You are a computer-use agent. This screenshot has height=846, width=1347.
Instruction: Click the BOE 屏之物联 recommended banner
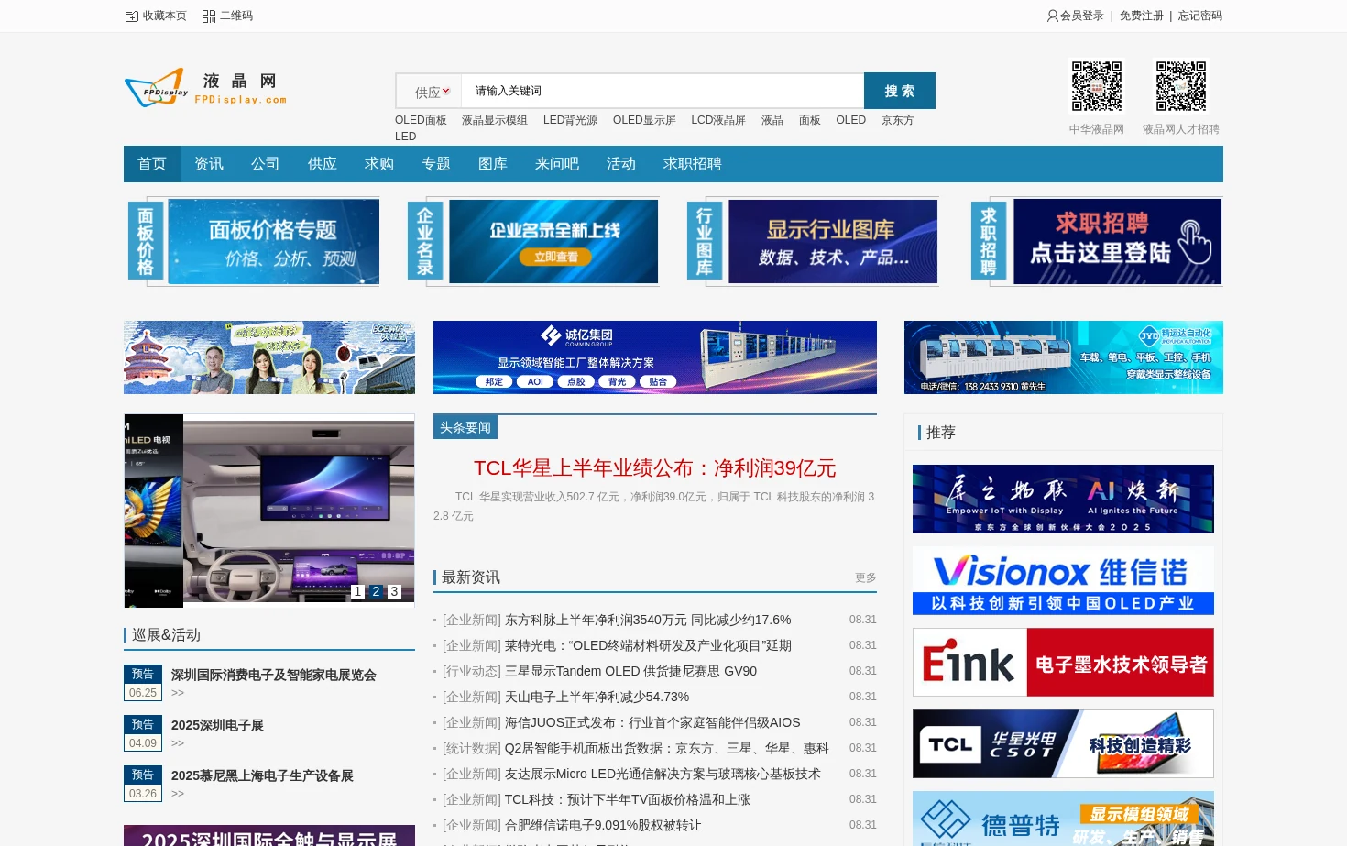pyautogui.click(x=1063, y=499)
